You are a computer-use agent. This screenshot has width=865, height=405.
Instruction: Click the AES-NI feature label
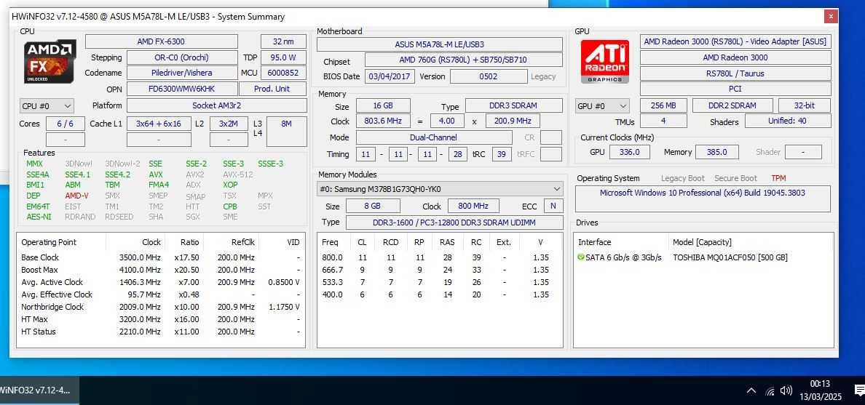pyautogui.click(x=39, y=217)
